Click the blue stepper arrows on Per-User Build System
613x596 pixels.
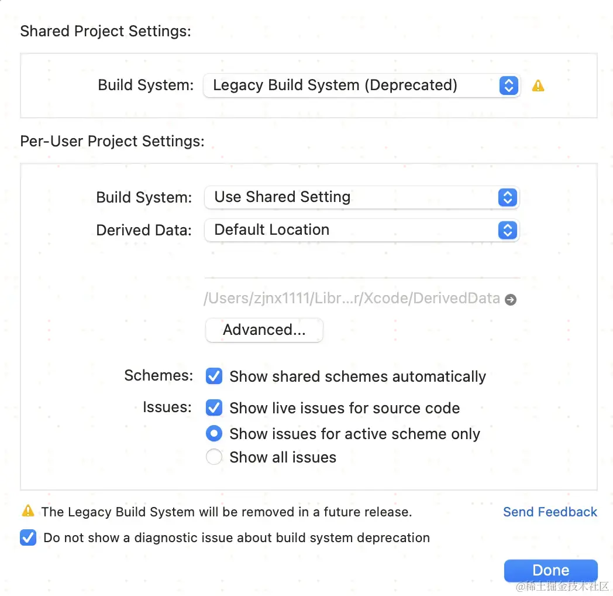point(508,197)
